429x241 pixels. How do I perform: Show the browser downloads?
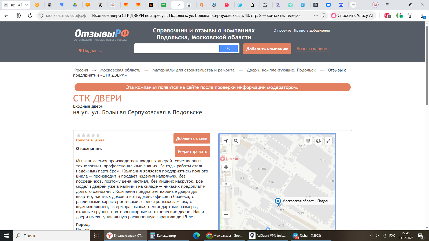point(423,16)
